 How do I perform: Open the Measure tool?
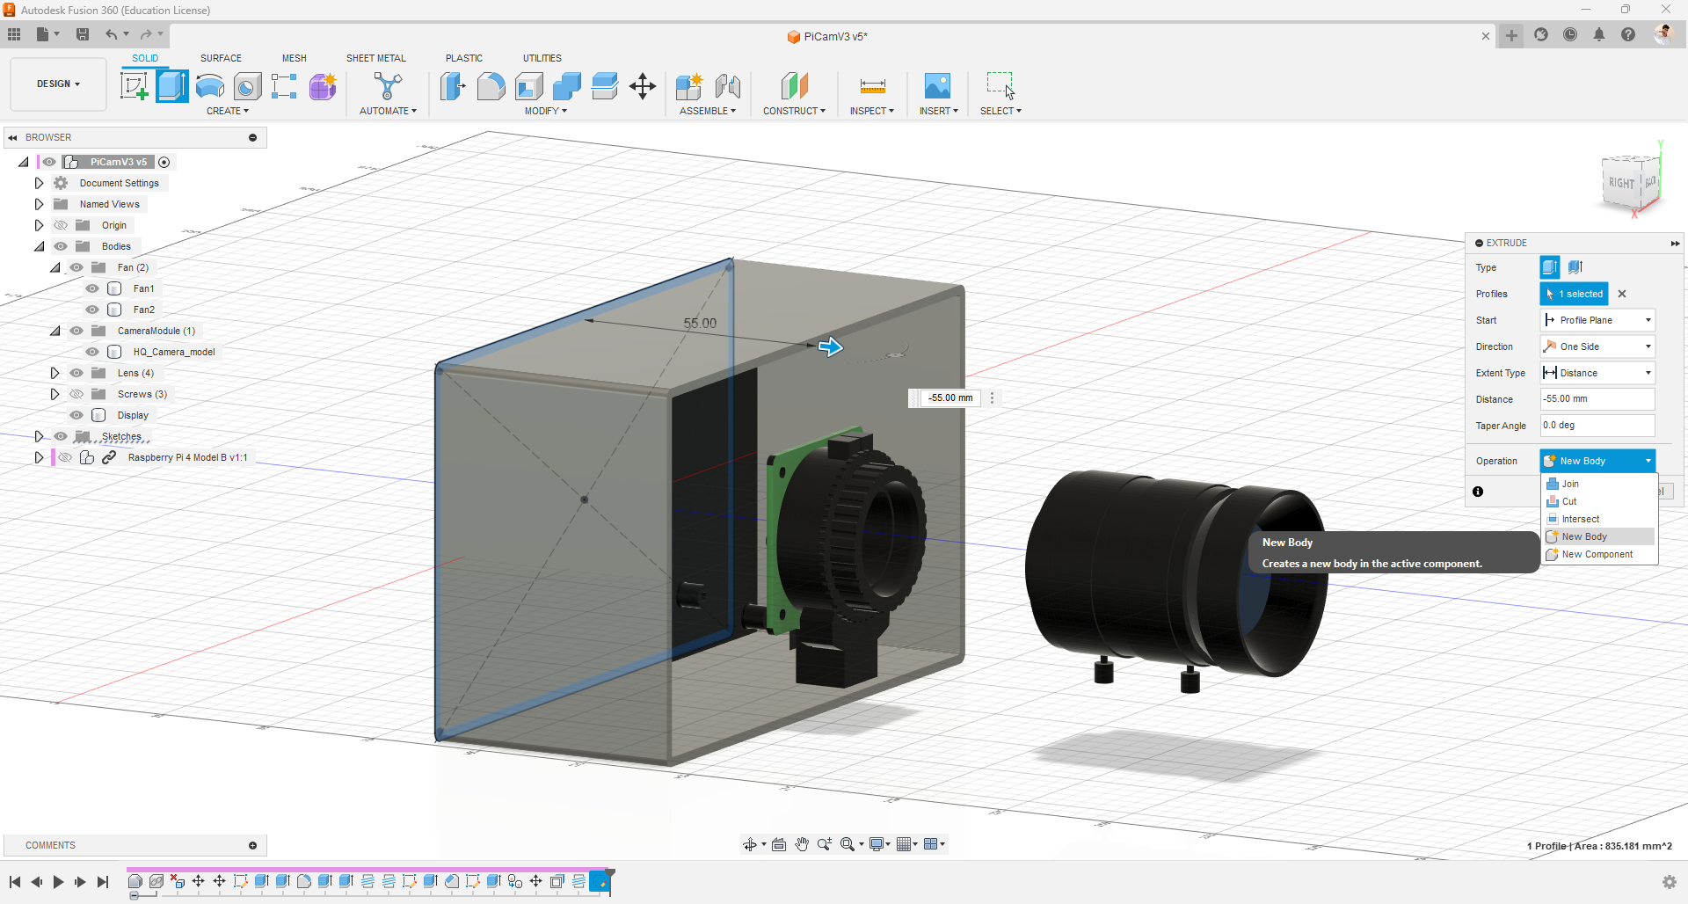click(872, 86)
